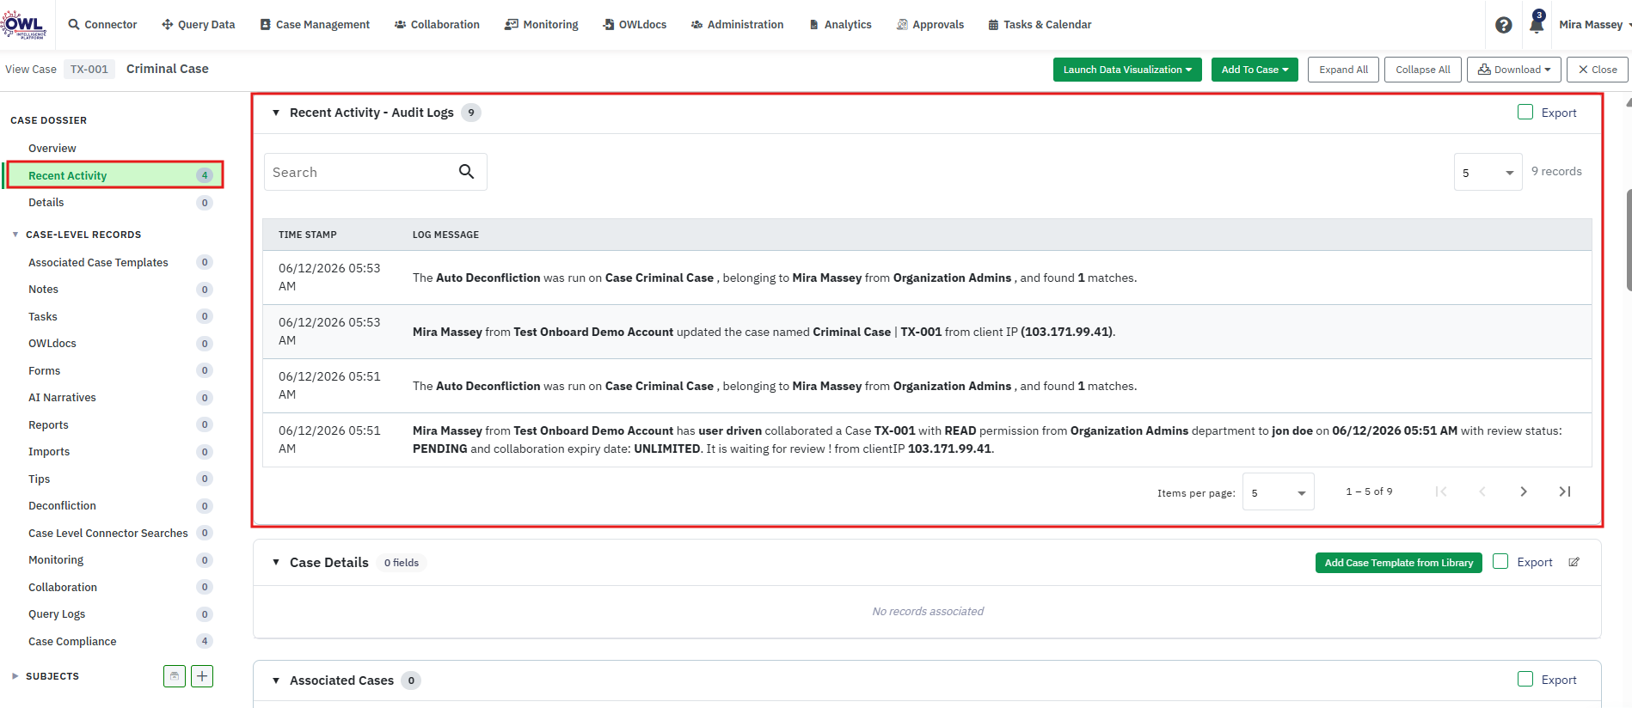1632x708 pixels.
Task: Click the subjects archive icon button
Action: 175,676
